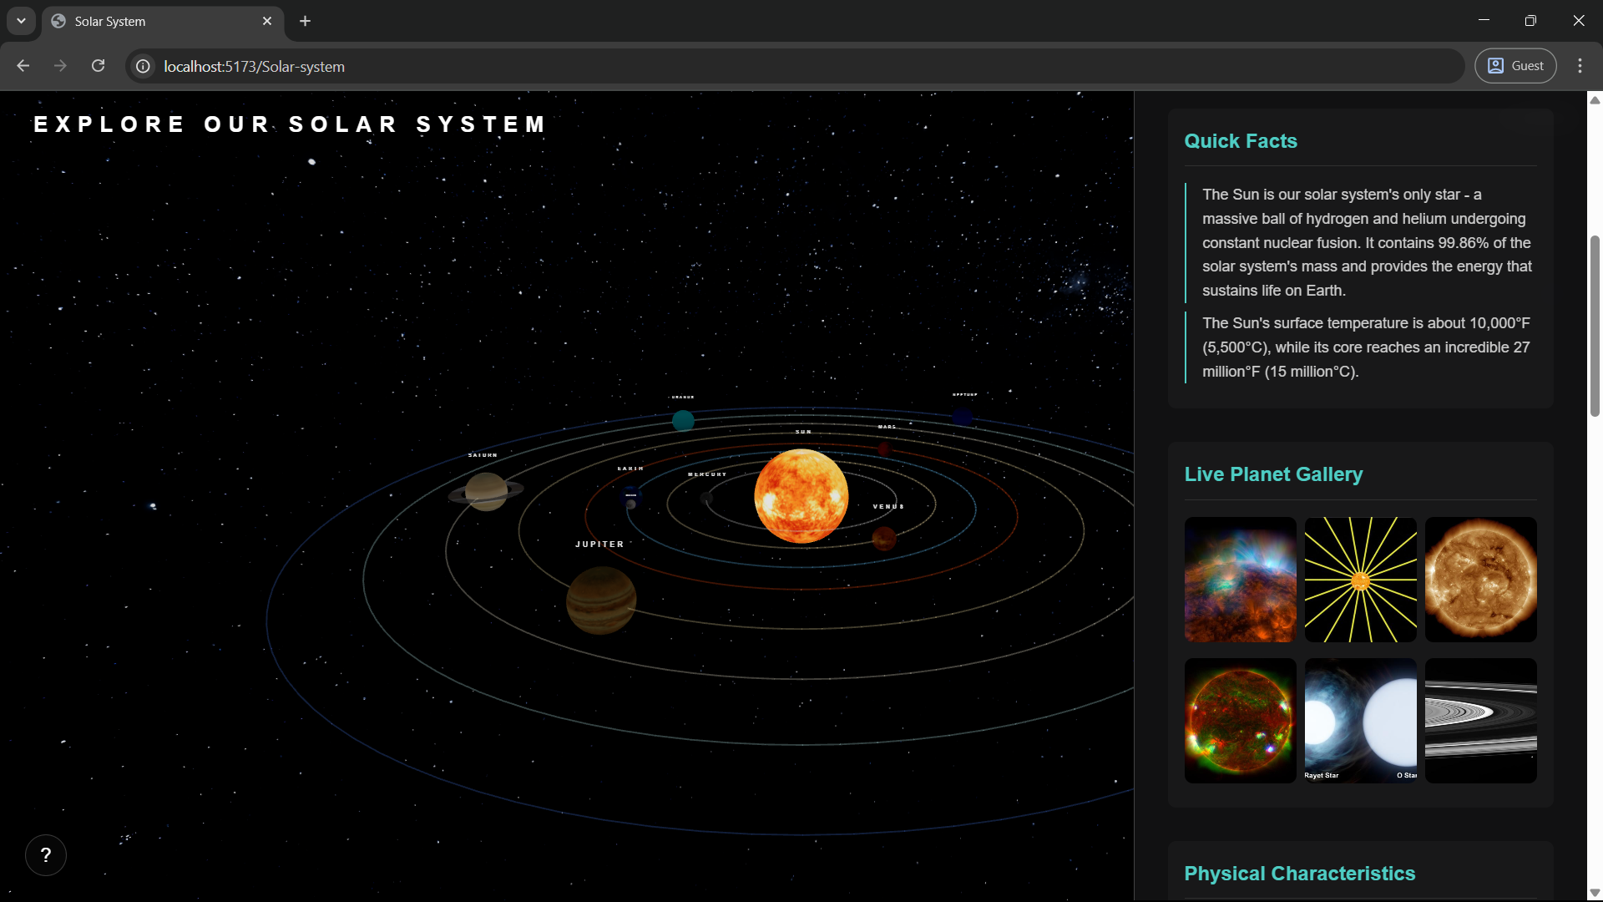The height and width of the screenshot is (902, 1603).
Task: Open Chrome three-dot menu
Action: (x=1580, y=66)
